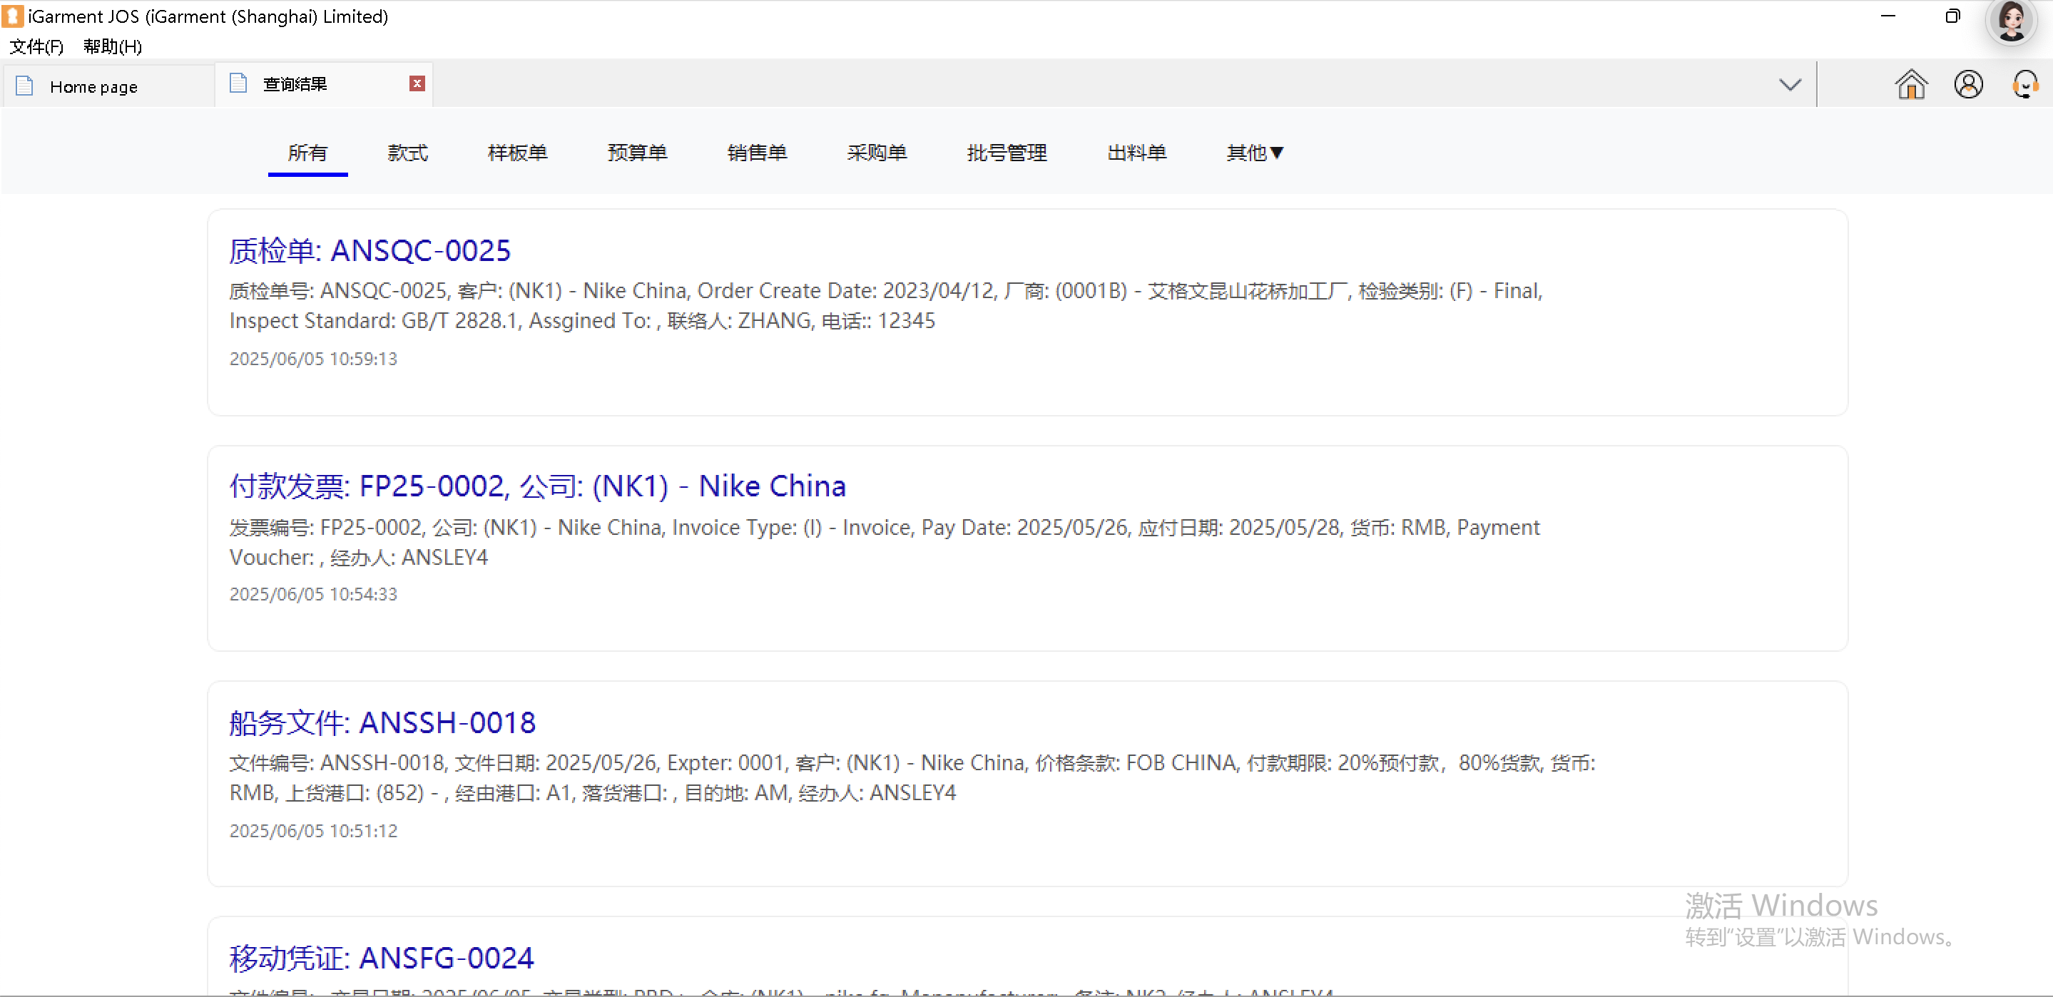Open the 船务文件: ANSSH-0018 result link
This screenshot has width=2053, height=997.
tap(382, 722)
